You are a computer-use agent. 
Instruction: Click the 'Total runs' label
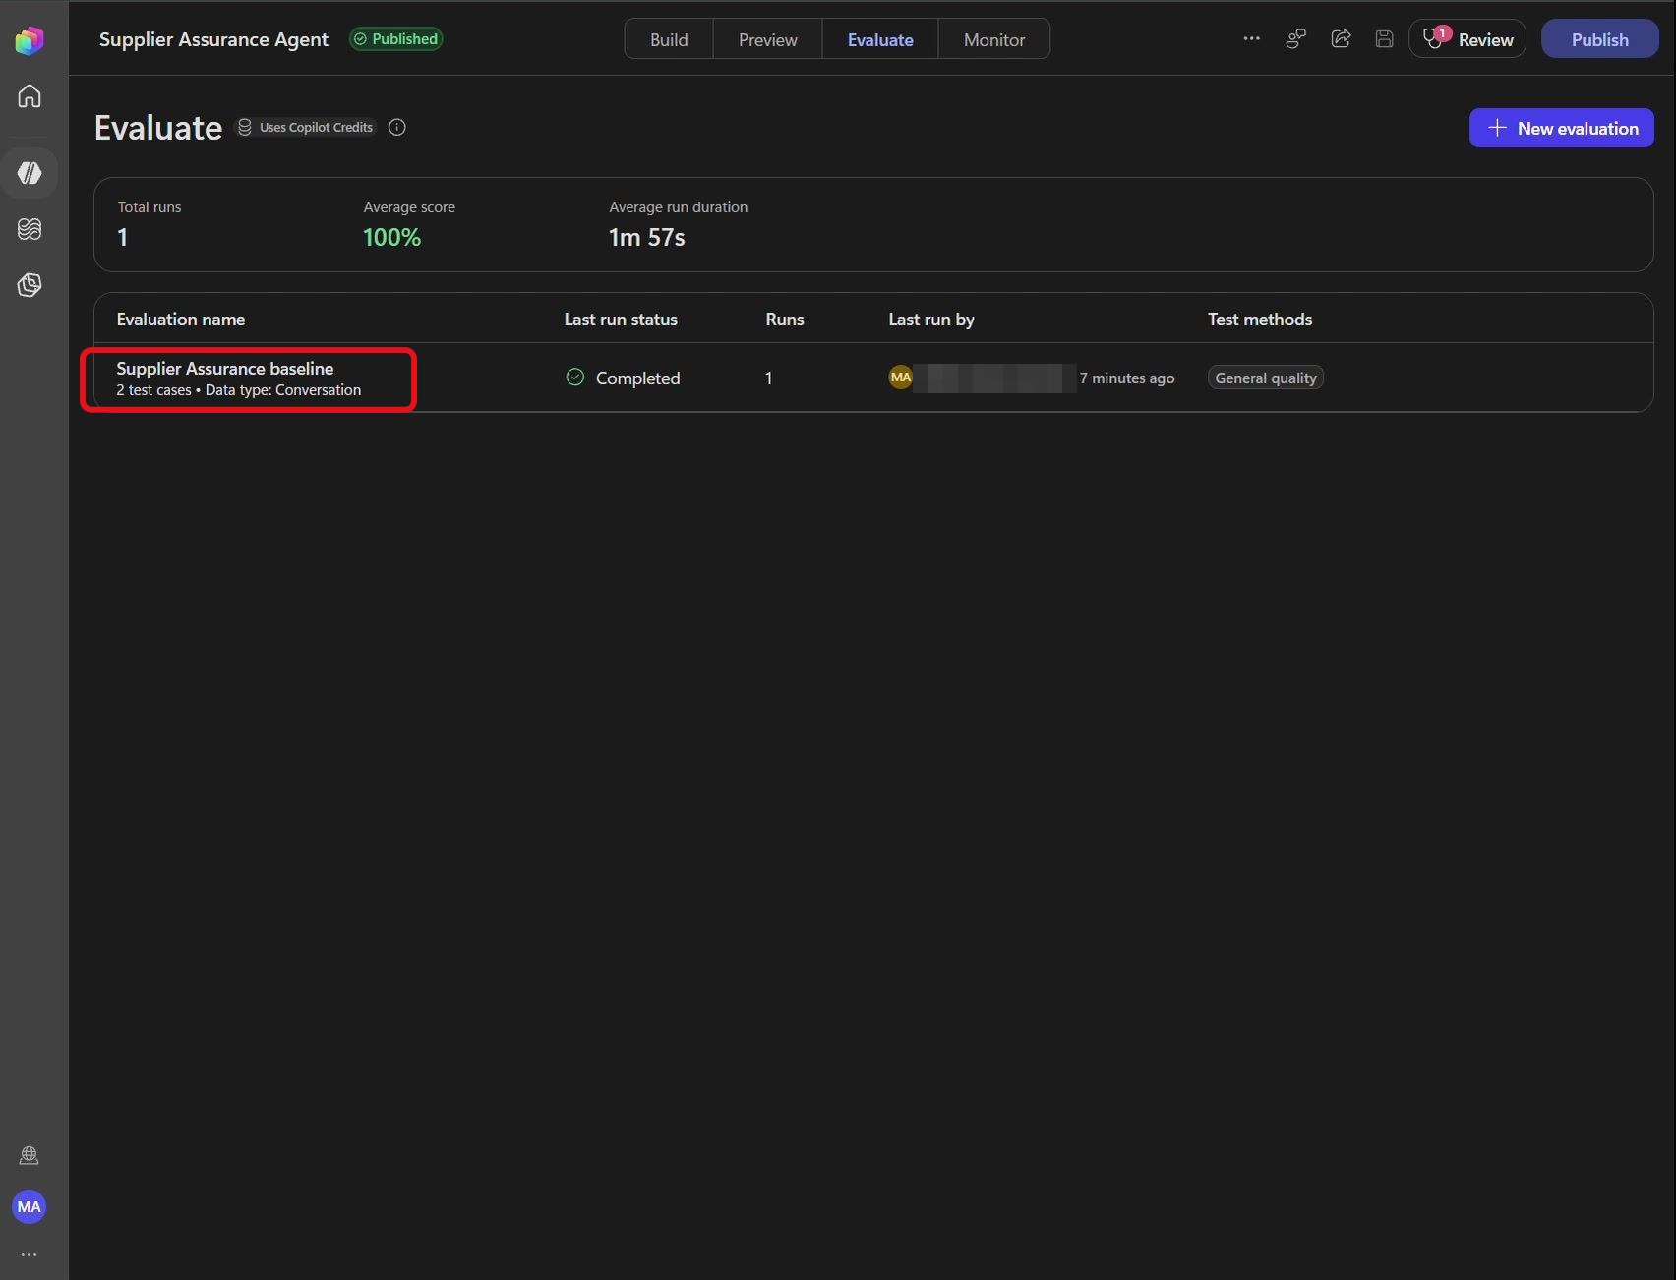(150, 207)
